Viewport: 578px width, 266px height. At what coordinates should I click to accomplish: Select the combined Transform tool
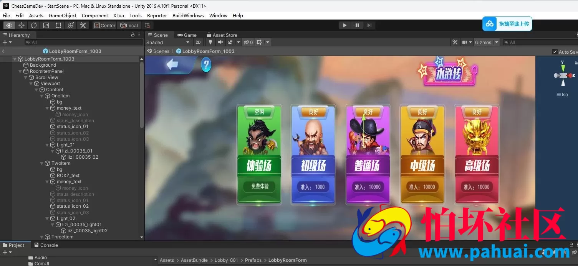point(71,25)
